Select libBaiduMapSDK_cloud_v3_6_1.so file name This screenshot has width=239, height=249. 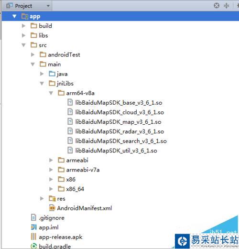[119, 112]
